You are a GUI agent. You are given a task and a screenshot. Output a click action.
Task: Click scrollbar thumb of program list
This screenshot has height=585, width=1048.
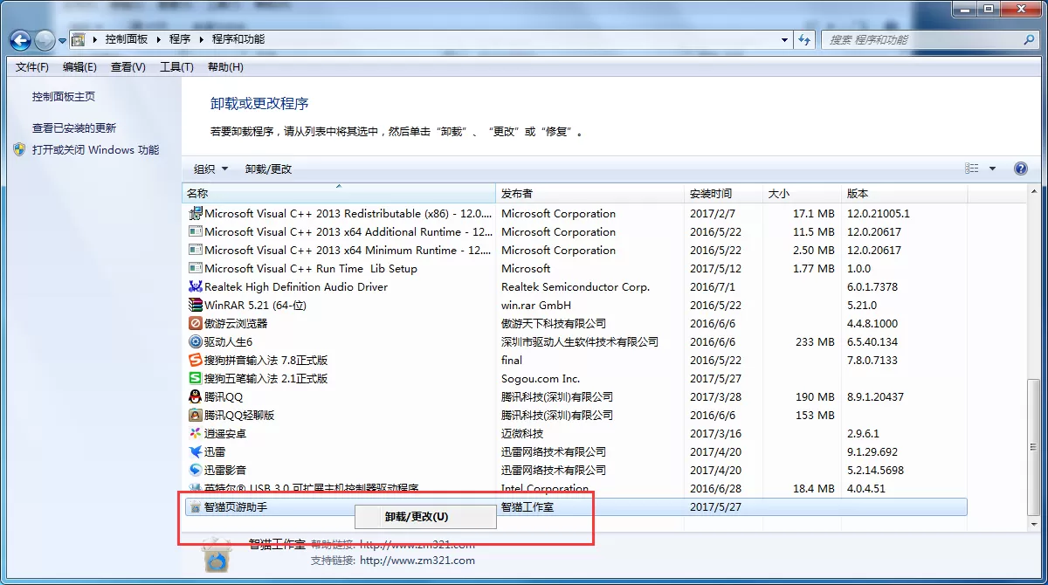tap(1034, 448)
